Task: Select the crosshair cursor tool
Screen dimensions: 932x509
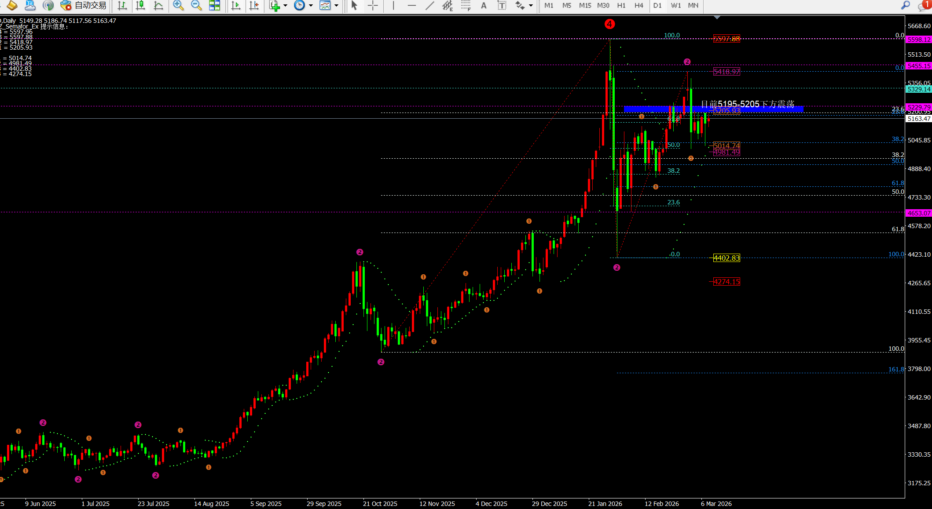Action: (x=373, y=5)
